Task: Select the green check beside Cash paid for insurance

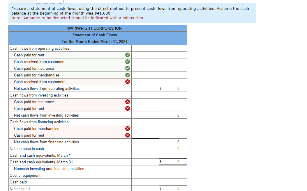Action: (x=127, y=68)
